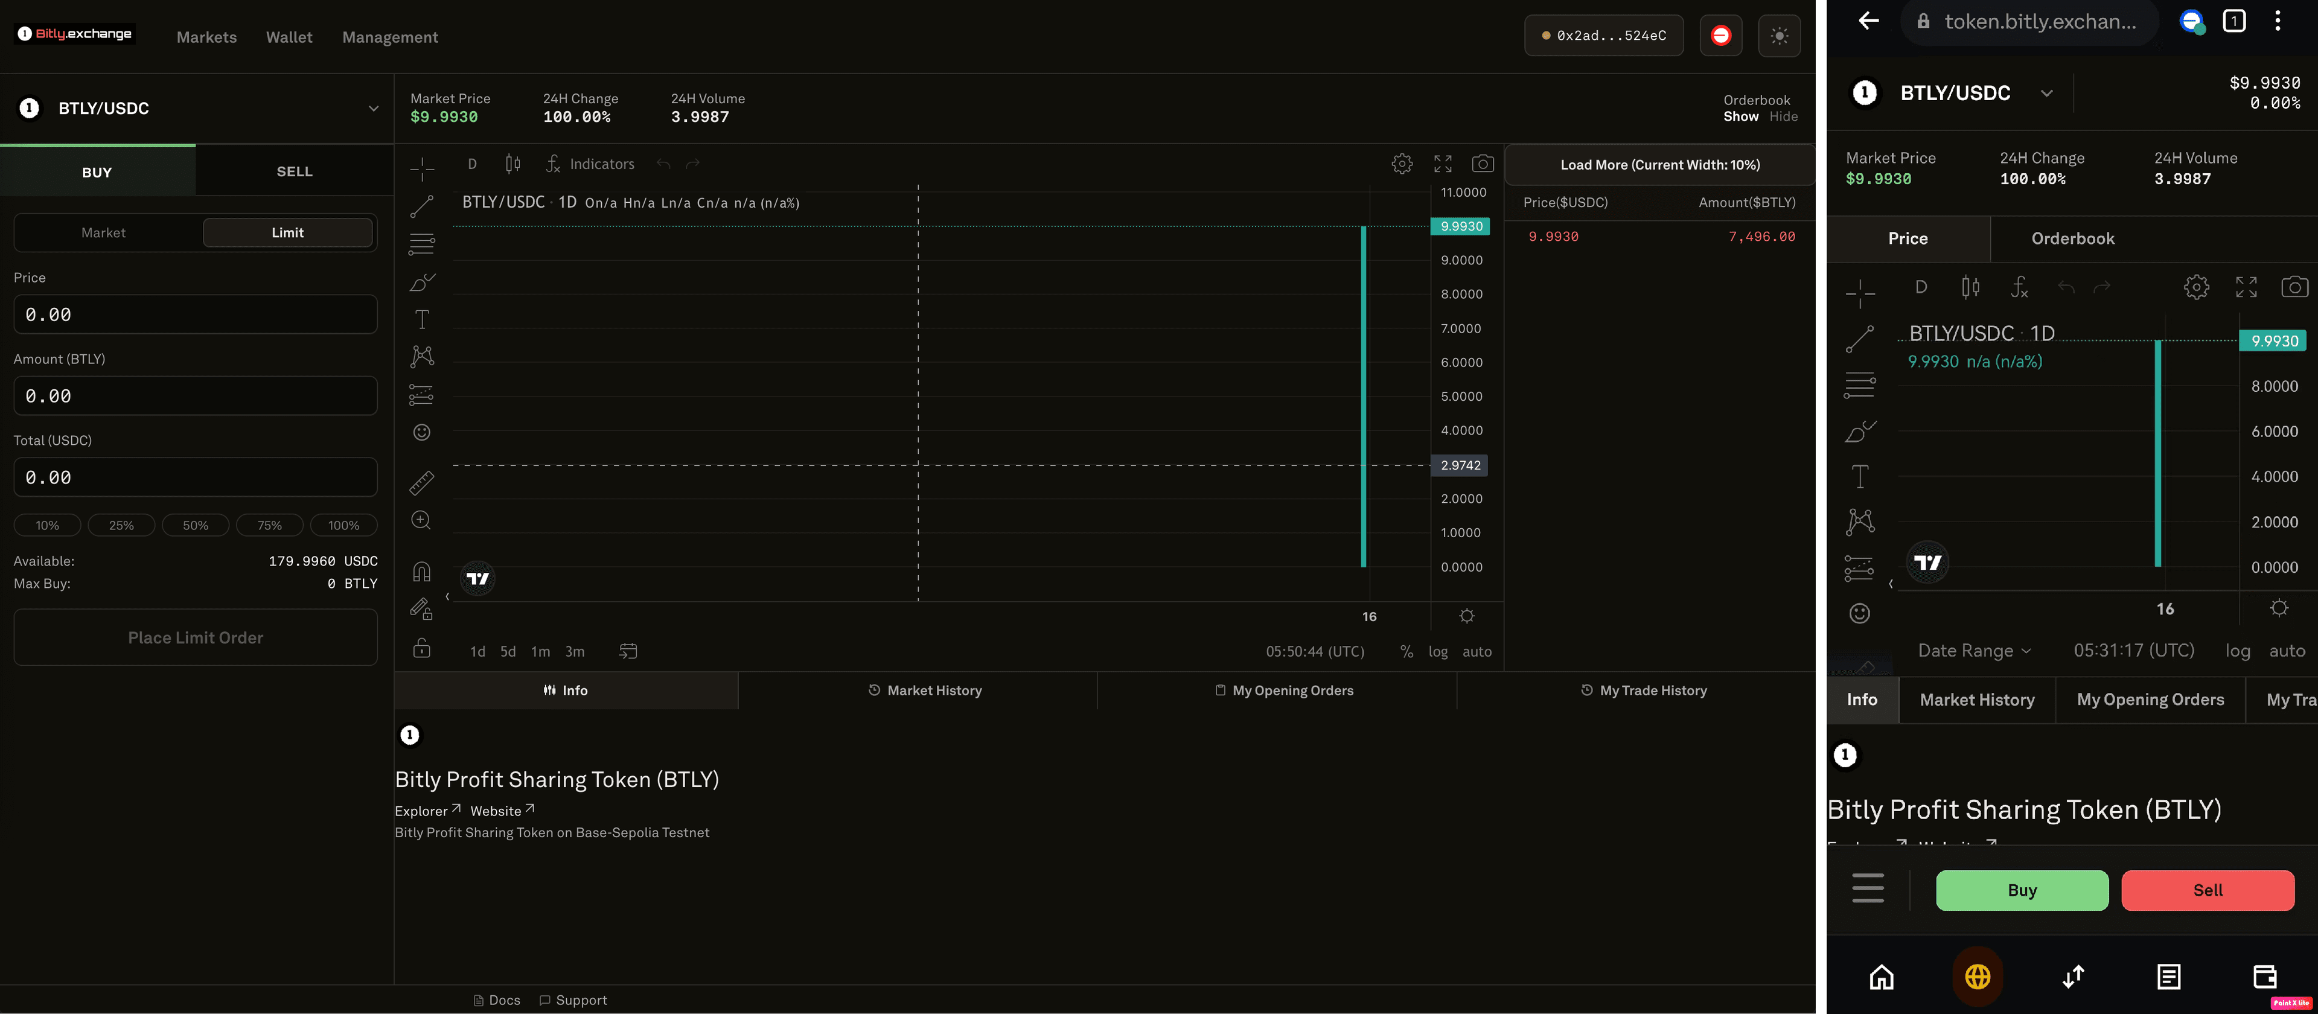The image size is (2318, 1014).
Task: Open Market History tab on desktop
Action: click(x=925, y=691)
